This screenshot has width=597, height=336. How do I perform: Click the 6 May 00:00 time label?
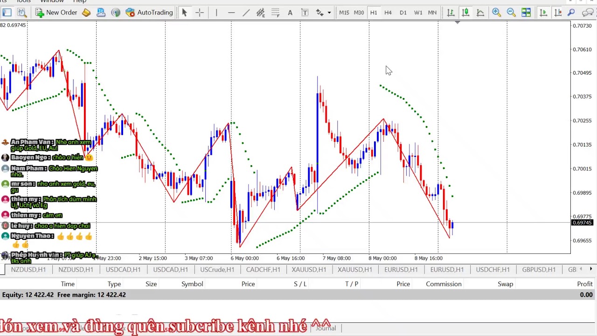click(x=244, y=258)
